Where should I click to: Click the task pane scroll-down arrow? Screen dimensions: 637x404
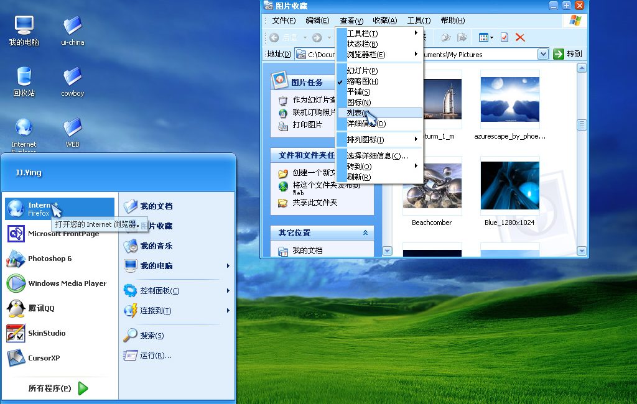(x=387, y=251)
